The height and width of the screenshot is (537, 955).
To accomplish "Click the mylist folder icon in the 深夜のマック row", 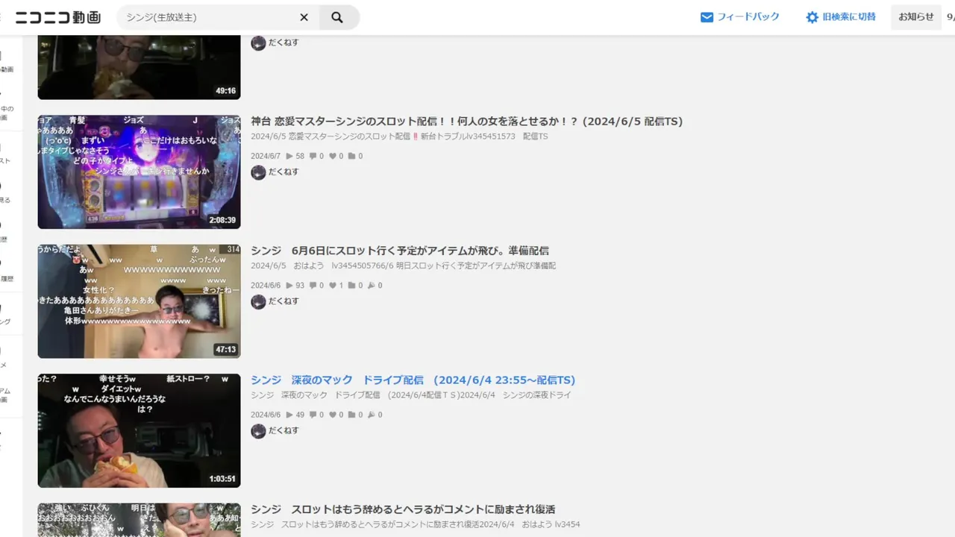I will (352, 415).
